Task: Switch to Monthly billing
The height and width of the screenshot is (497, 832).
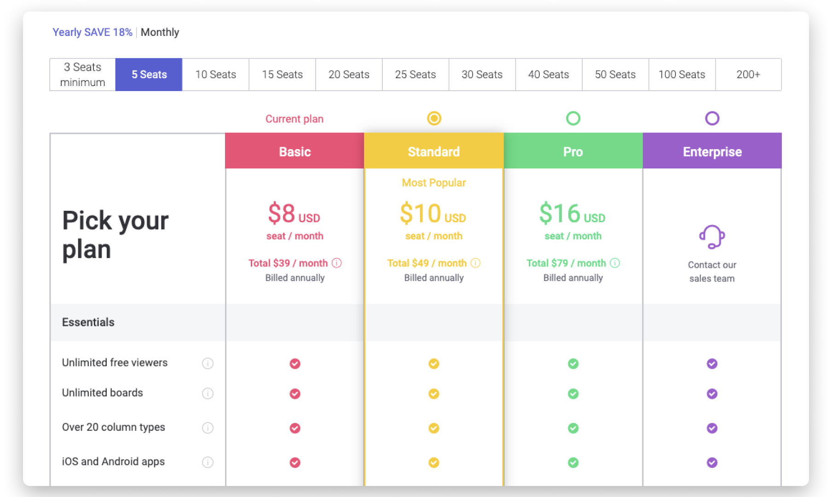Action: point(160,32)
